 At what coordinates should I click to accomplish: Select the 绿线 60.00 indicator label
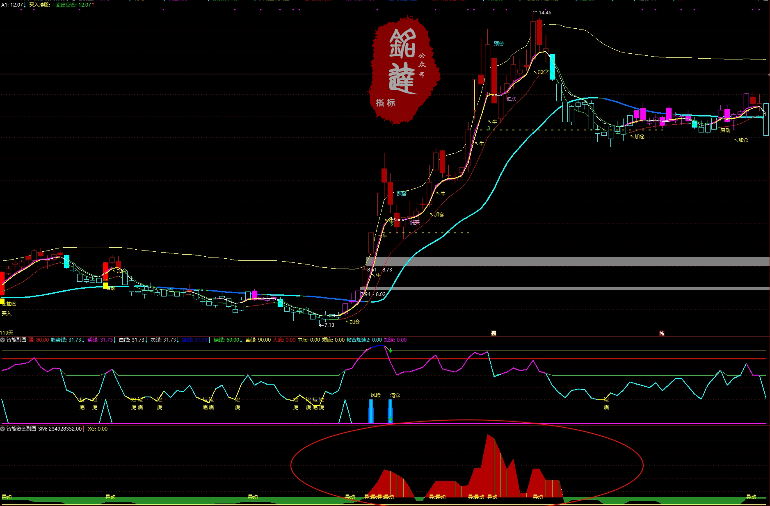click(x=226, y=340)
